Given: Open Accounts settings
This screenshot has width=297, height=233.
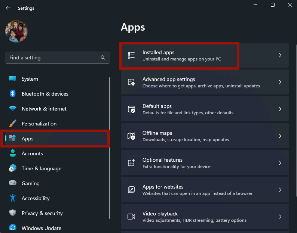Looking at the screenshot, I should coord(32,153).
